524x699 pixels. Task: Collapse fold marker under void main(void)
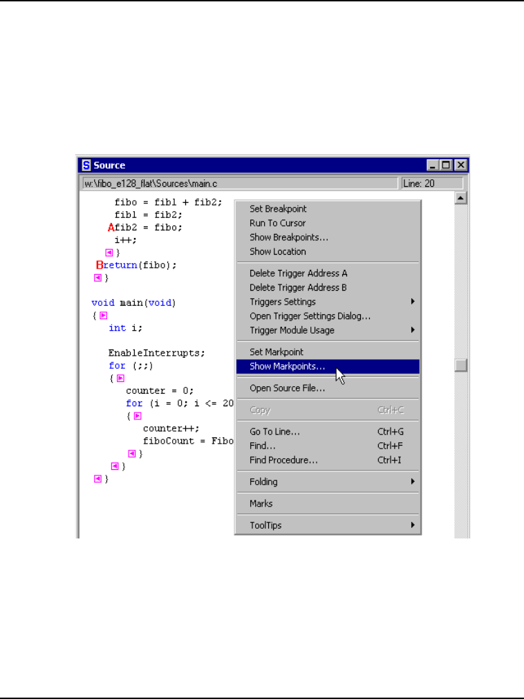[x=103, y=316]
